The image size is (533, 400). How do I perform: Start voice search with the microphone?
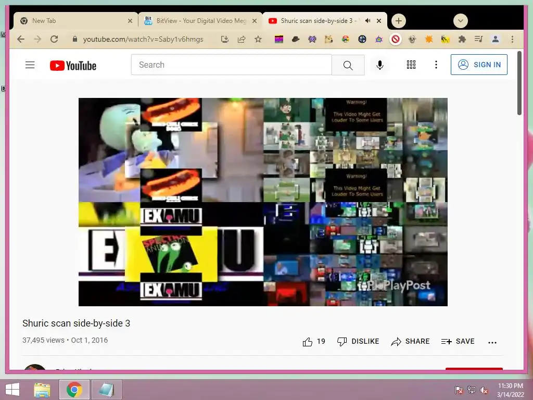click(x=379, y=65)
